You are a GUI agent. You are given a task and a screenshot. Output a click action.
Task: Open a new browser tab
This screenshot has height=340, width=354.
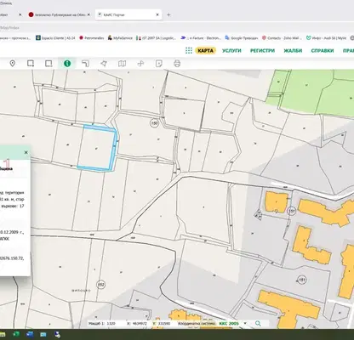tap(168, 14)
